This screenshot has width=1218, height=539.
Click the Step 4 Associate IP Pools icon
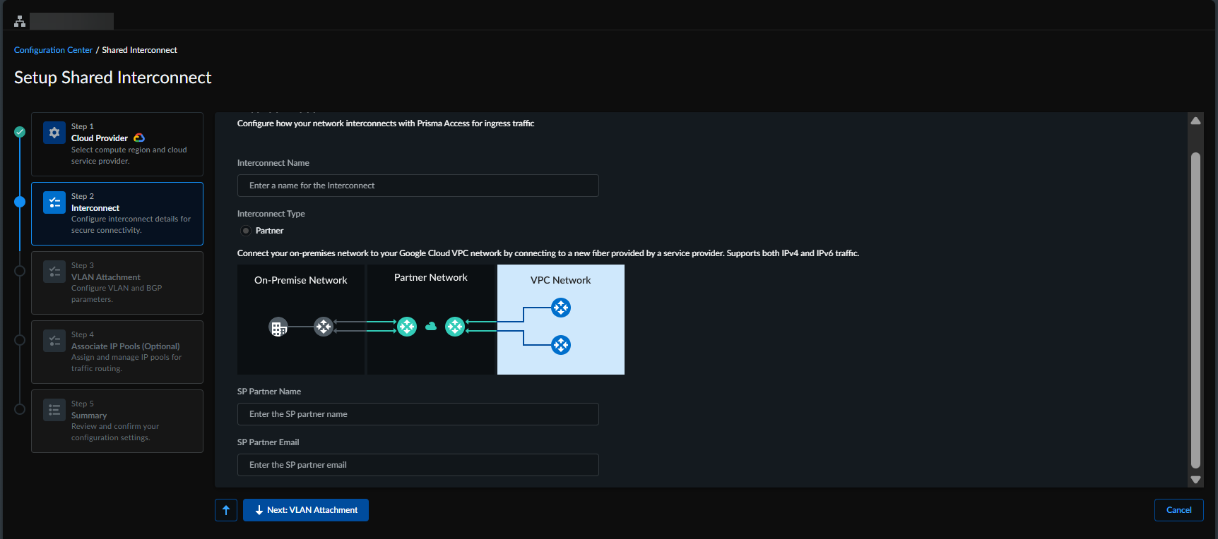click(x=54, y=341)
